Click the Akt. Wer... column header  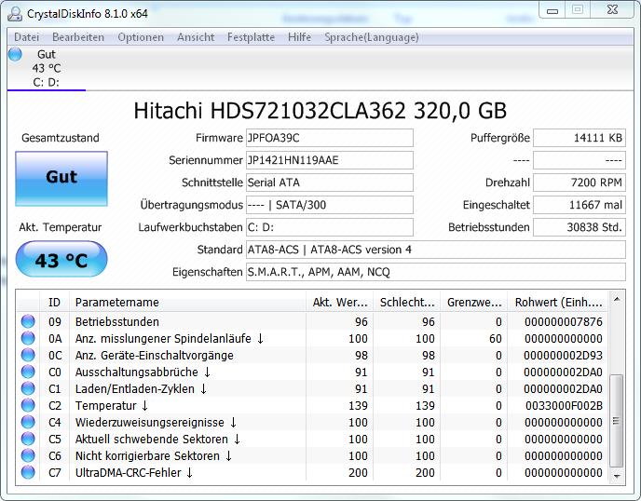340,302
